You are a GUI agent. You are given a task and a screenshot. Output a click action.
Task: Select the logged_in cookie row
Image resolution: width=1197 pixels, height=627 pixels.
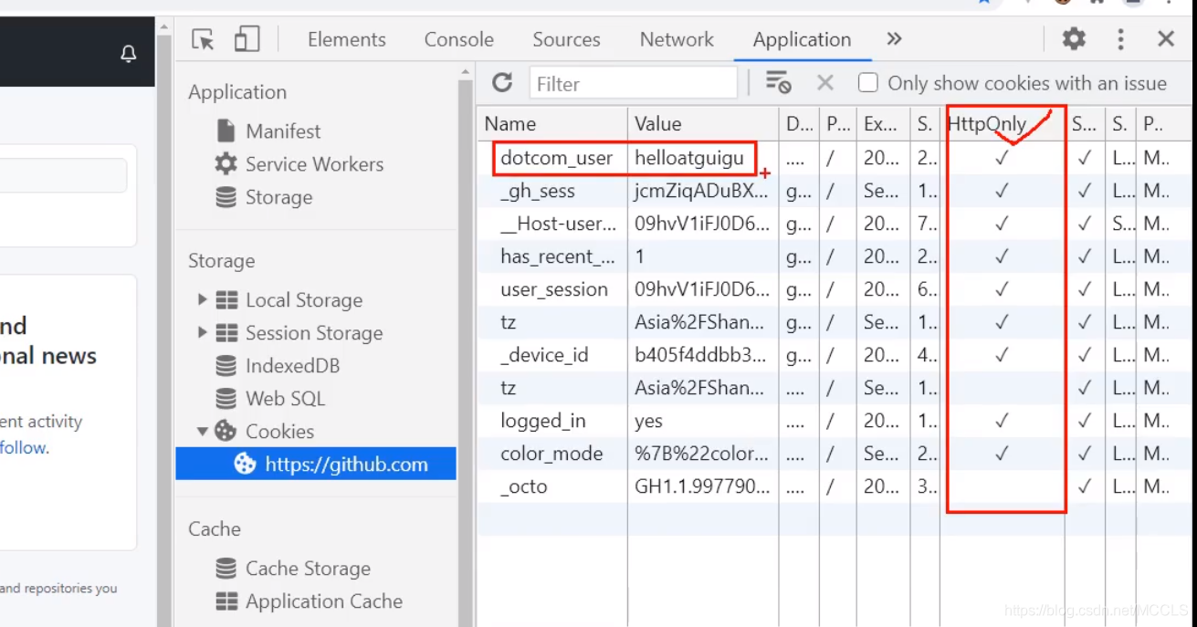point(835,421)
